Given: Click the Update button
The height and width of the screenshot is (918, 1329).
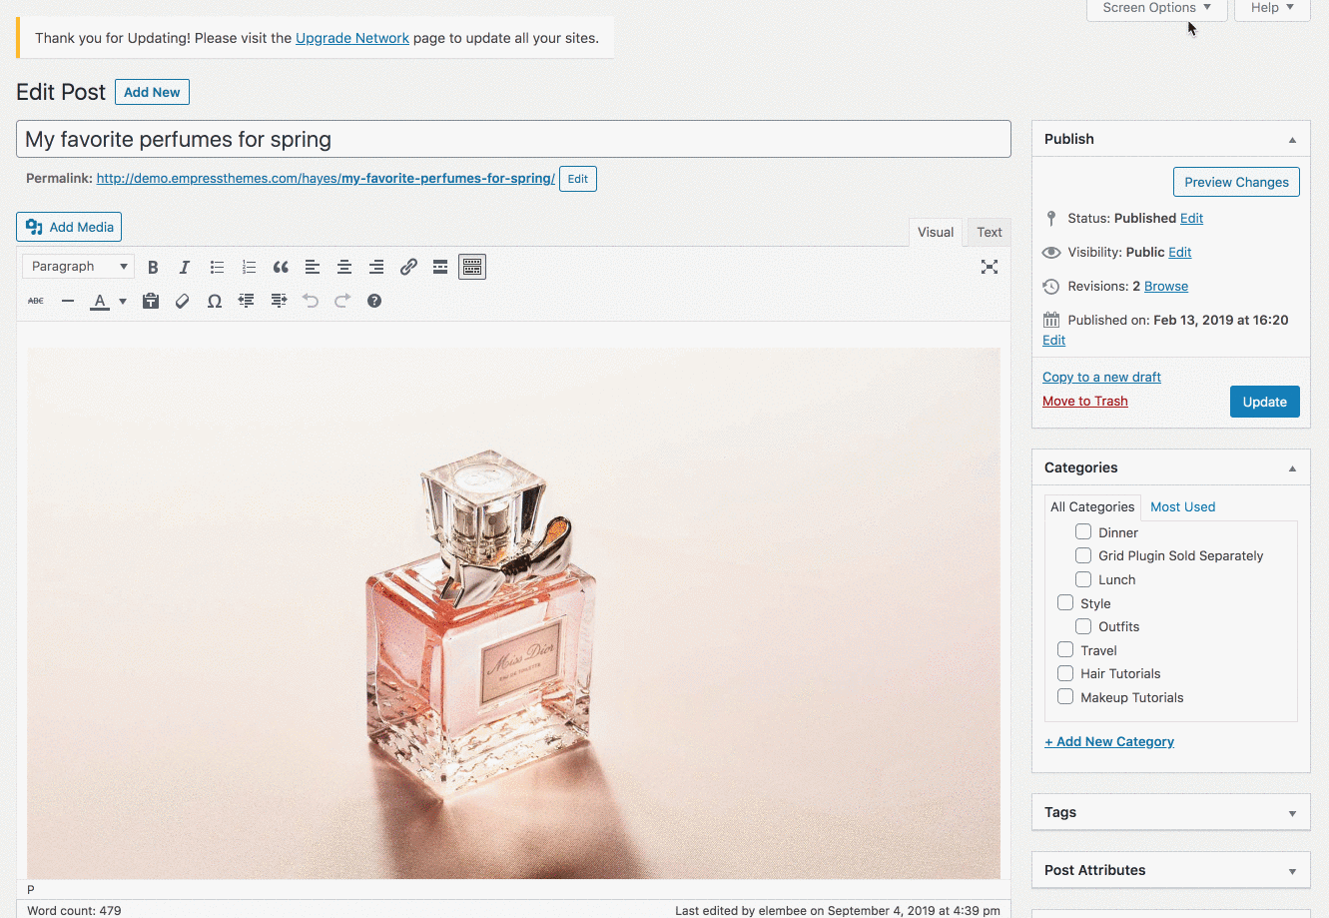Looking at the screenshot, I should coord(1265,402).
